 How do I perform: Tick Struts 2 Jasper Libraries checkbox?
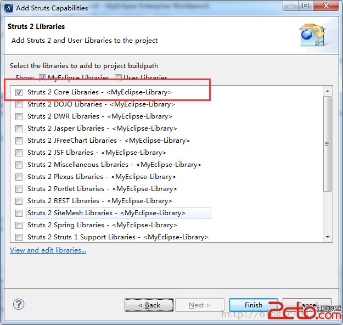pyautogui.click(x=19, y=128)
